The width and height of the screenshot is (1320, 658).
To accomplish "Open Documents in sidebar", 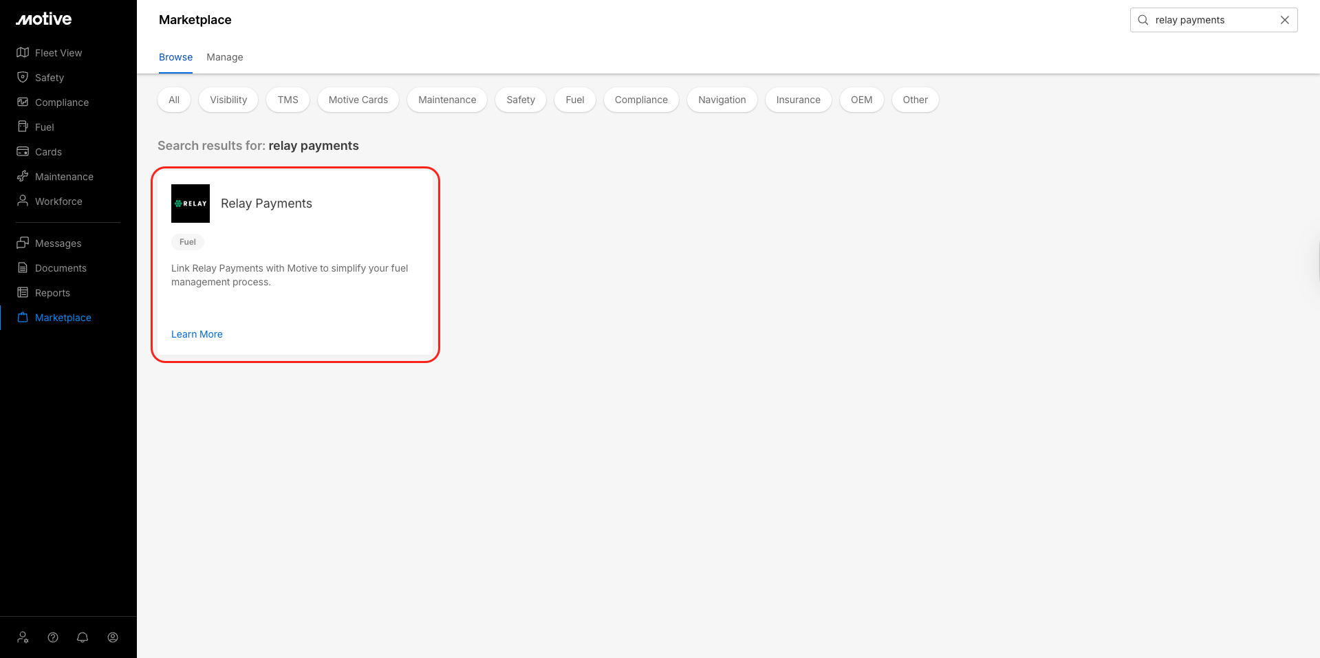I will [61, 268].
